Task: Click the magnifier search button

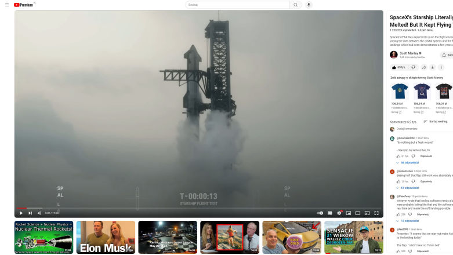Action: [x=296, y=5]
